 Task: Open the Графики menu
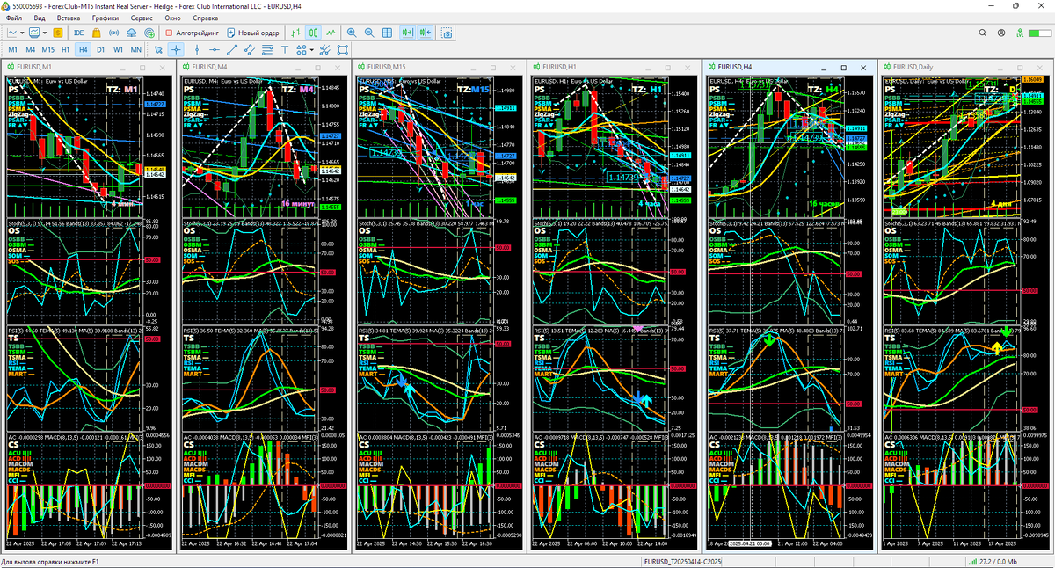pyautogui.click(x=105, y=18)
